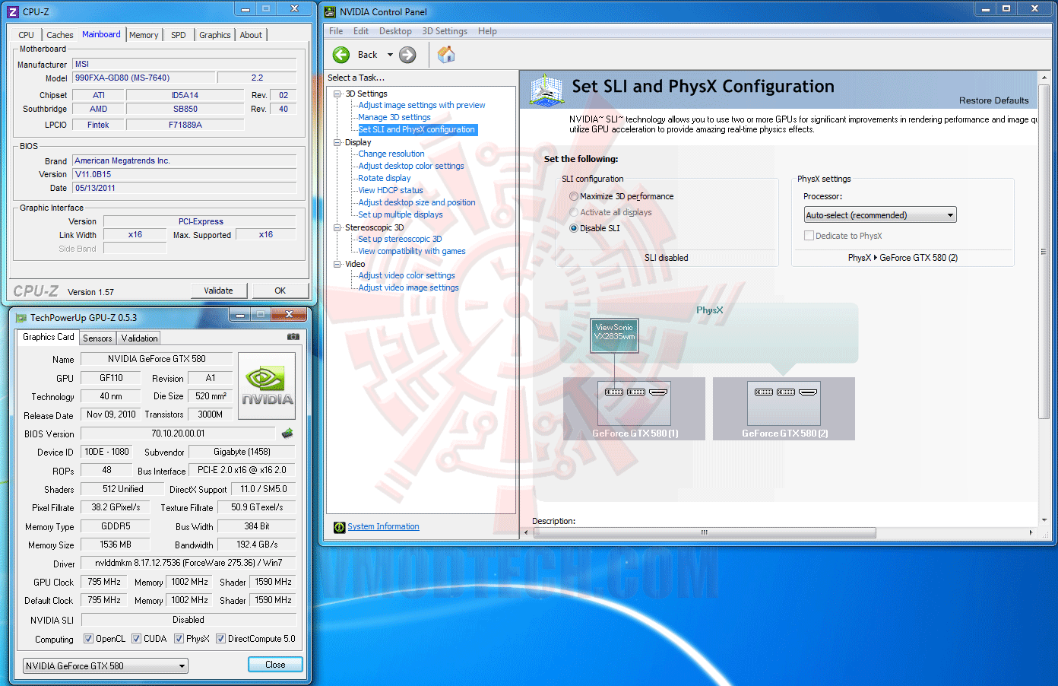Click the NVIDIA panel vertical scrollbar thumb
This screenshot has height=686, width=1058.
pos(1044,252)
